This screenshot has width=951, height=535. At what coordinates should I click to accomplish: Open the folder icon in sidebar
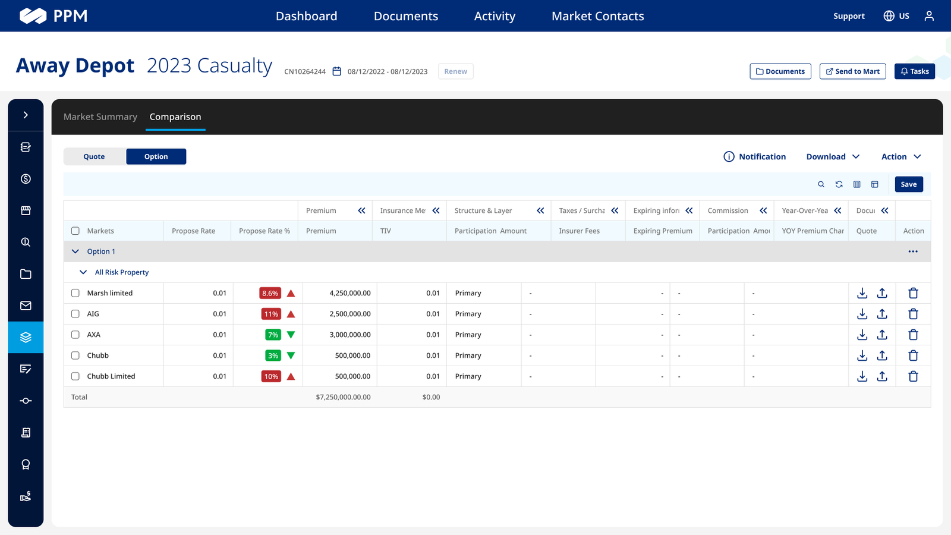(x=26, y=274)
